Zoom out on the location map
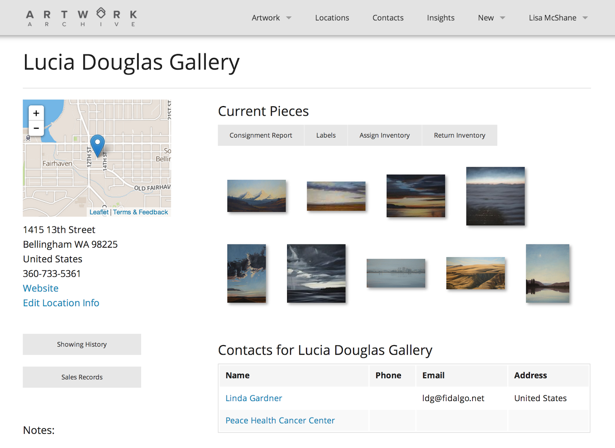Screen dimensions: 615x448 coord(36,128)
